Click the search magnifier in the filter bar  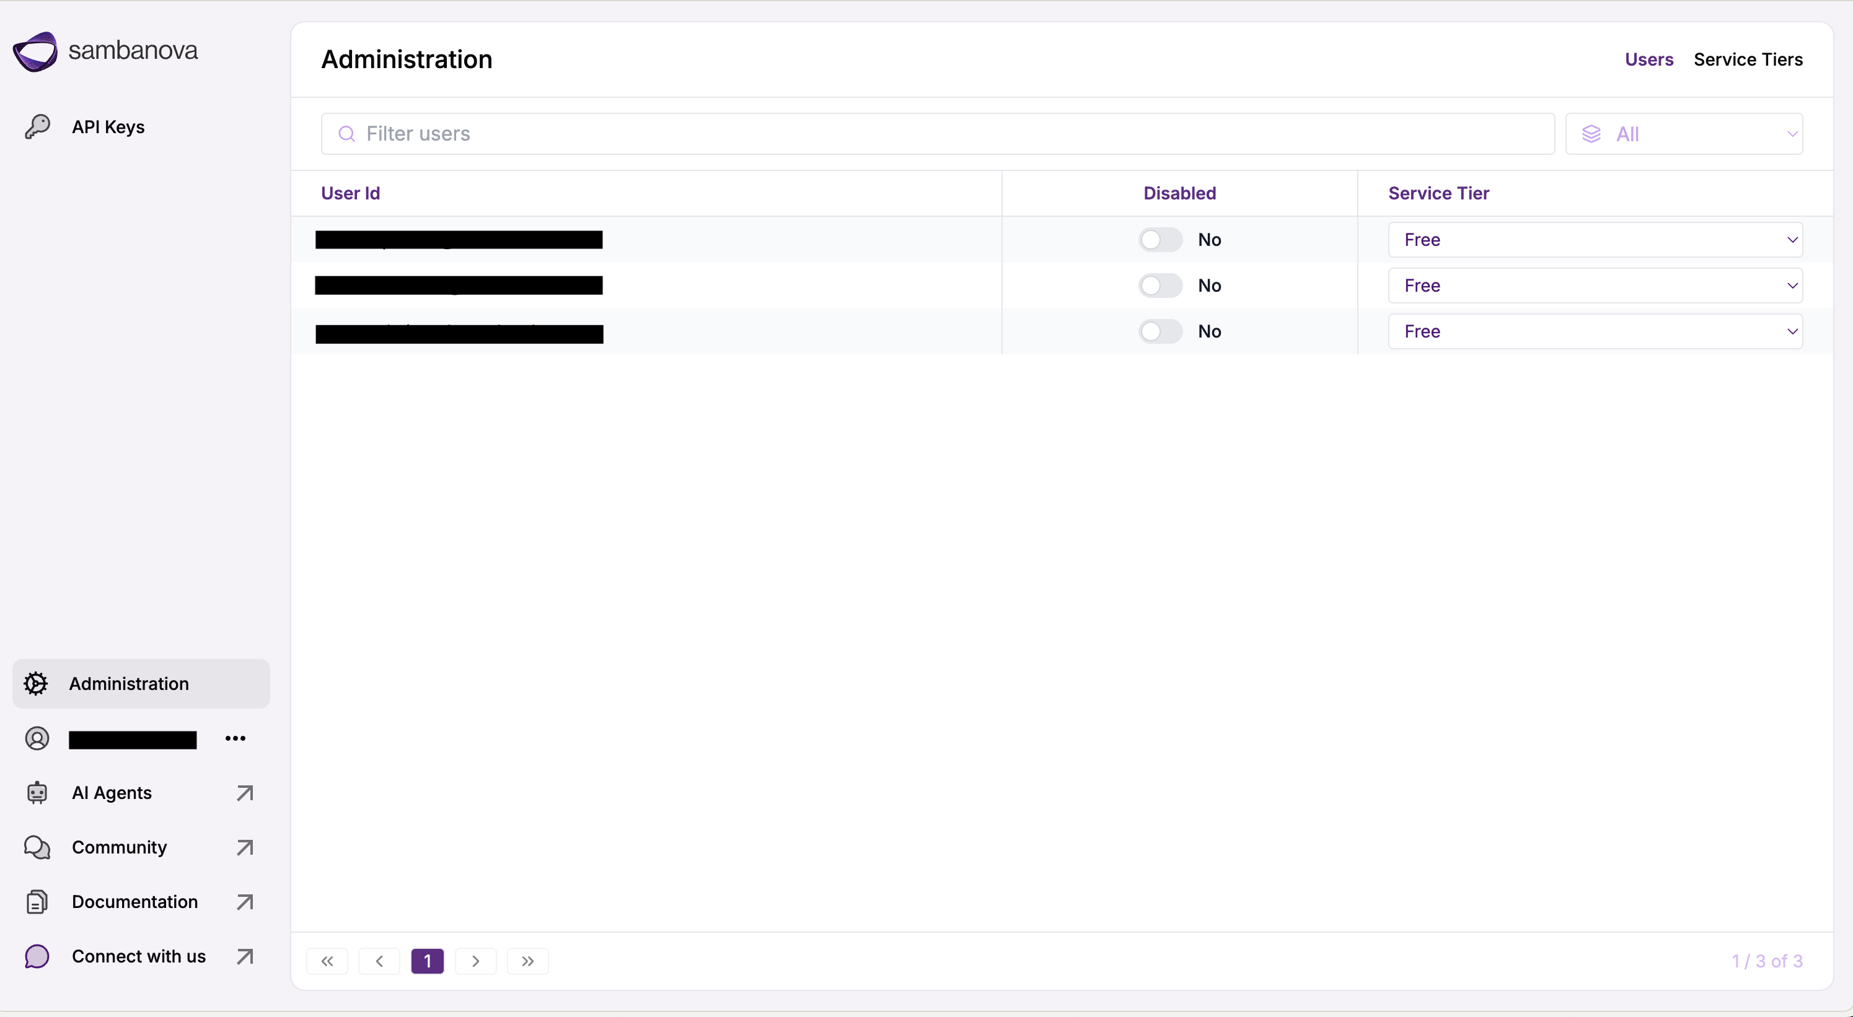coord(346,134)
